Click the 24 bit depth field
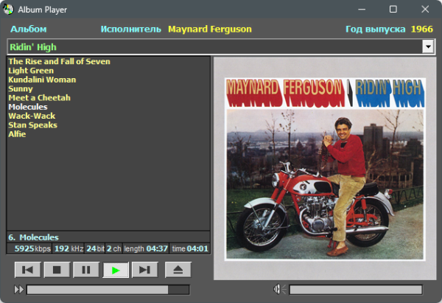The height and width of the screenshot is (303, 442). click(x=95, y=248)
